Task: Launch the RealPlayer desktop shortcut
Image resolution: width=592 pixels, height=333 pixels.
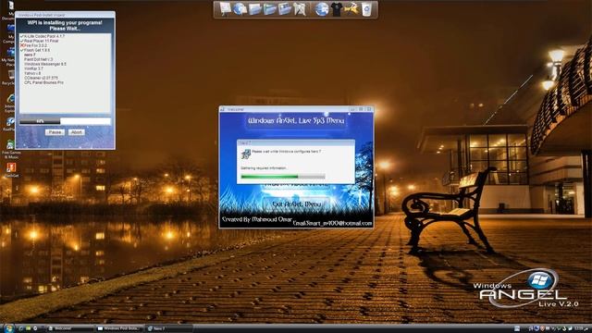Action: click(10, 124)
